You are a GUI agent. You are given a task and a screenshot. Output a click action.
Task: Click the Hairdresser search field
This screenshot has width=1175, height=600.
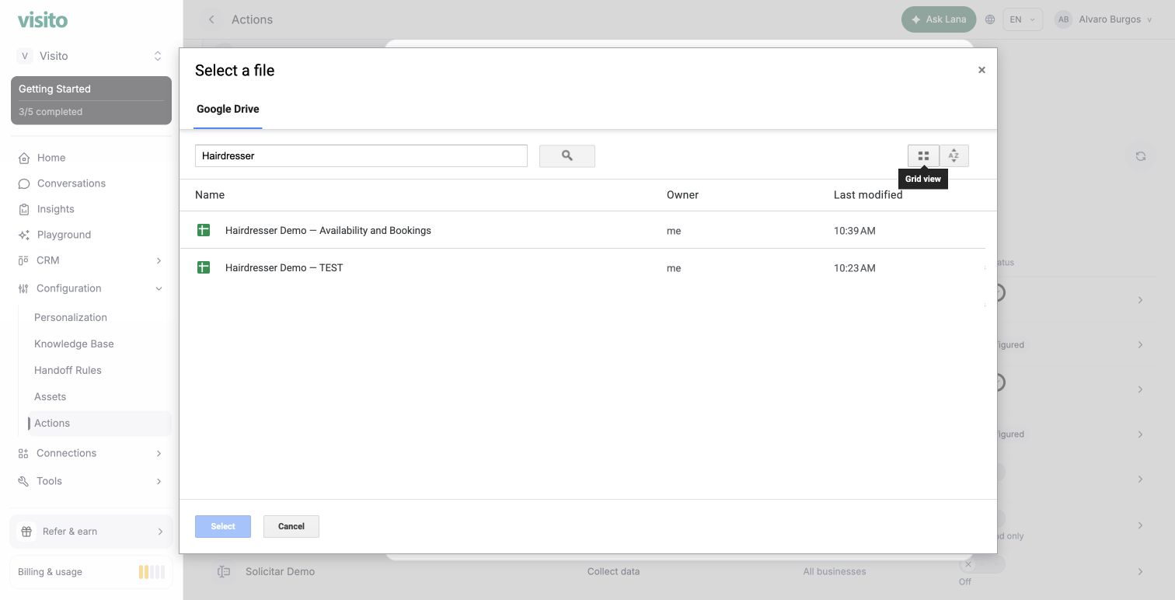tap(361, 155)
